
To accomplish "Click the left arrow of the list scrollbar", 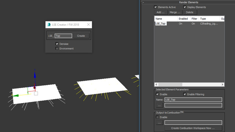I will point(156,84).
